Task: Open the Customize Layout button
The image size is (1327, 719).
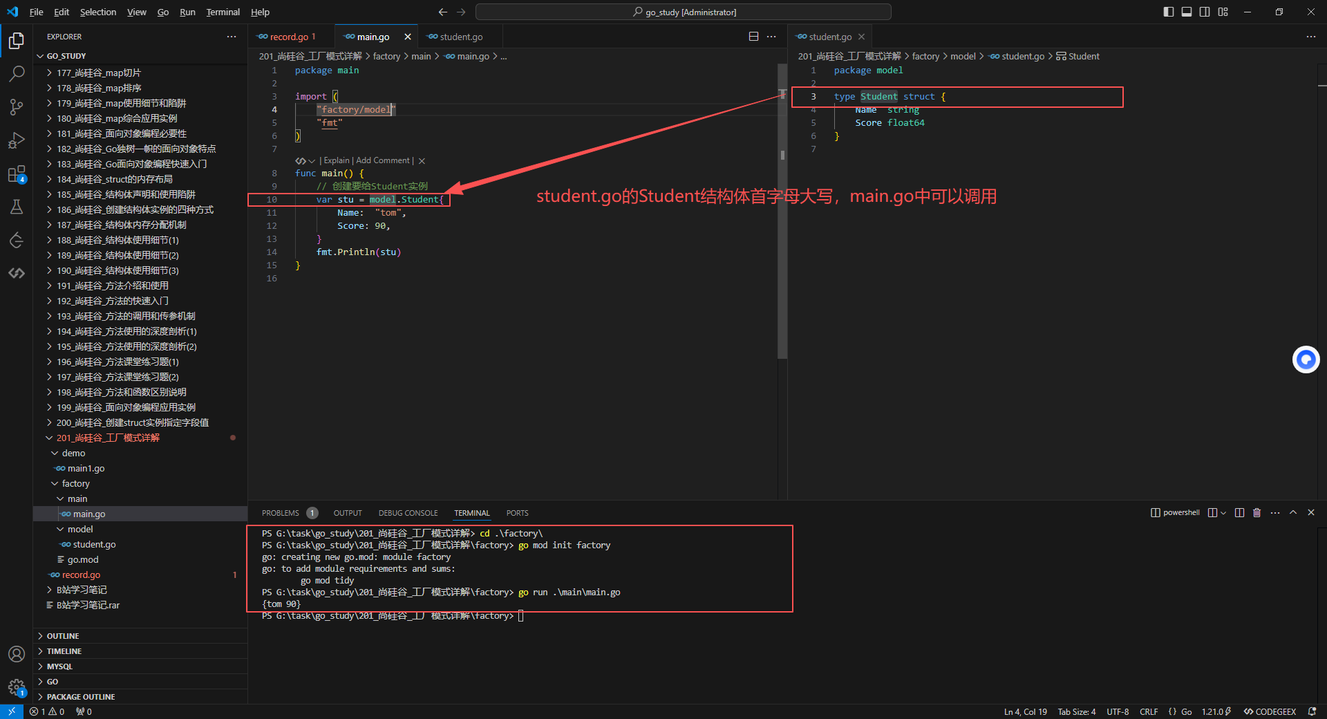Action: (1223, 12)
